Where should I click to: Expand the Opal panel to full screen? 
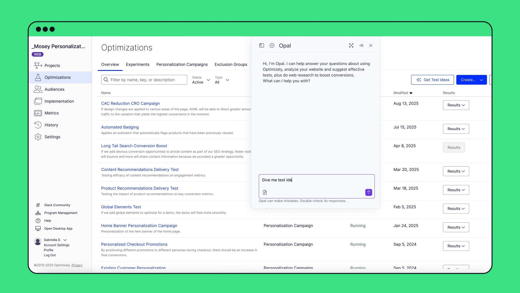point(351,45)
